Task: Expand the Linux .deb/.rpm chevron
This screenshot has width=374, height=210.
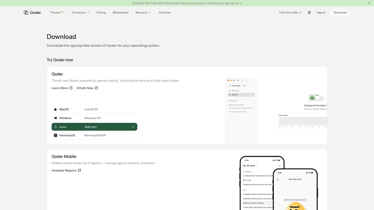Action: pyautogui.click(x=133, y=127)
